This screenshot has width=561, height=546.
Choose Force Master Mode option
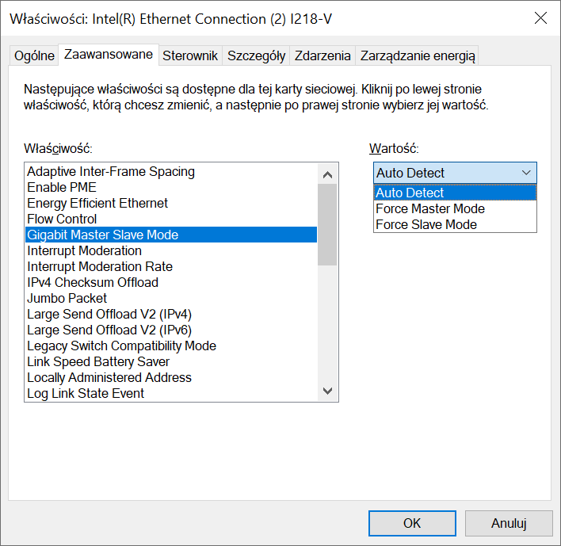(429, 208)
